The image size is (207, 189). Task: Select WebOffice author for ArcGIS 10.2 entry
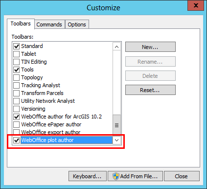coord(62,117)
